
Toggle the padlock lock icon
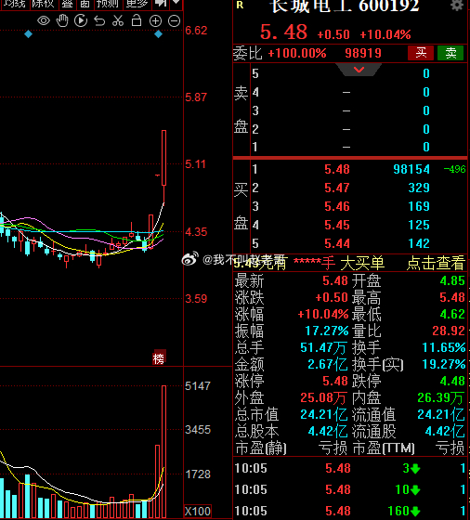137,20
